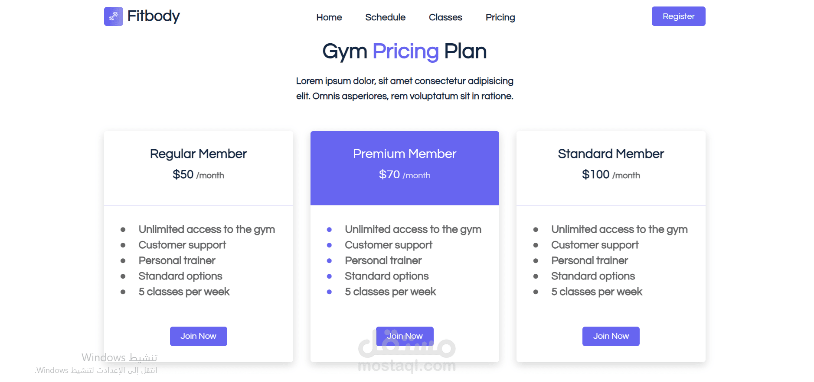Click the Standard Member heading

(x=611, y=154)
